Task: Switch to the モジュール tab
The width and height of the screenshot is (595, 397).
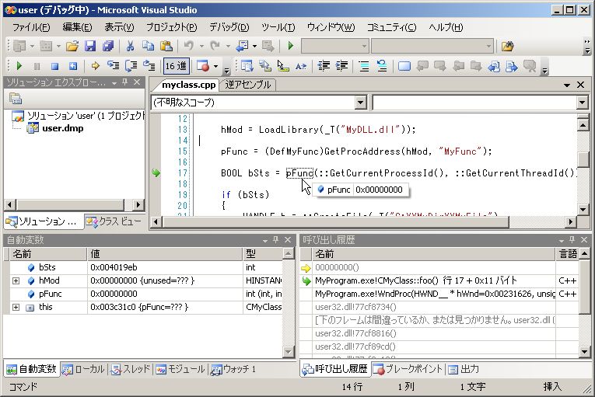Action: 180,369
